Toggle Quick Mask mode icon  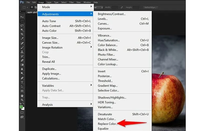click(x=22, y=113)
